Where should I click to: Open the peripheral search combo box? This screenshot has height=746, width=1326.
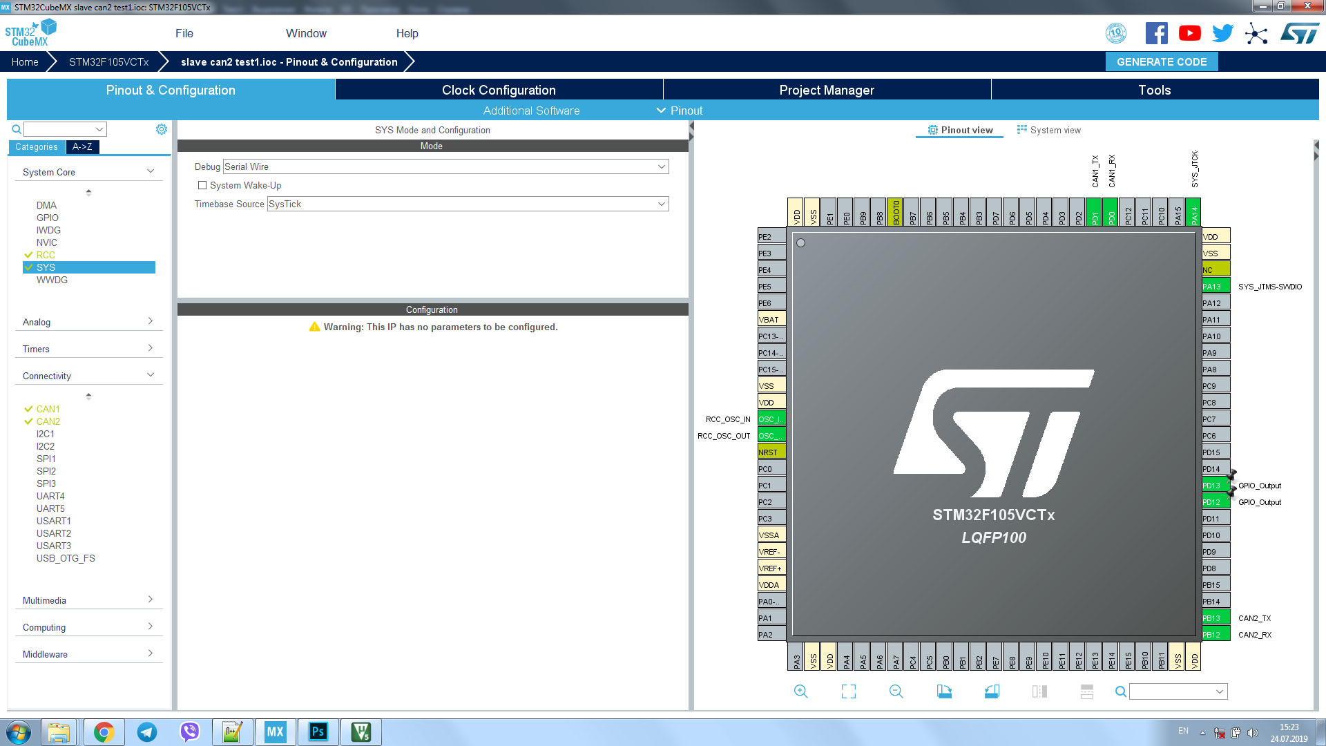(65, 129)
